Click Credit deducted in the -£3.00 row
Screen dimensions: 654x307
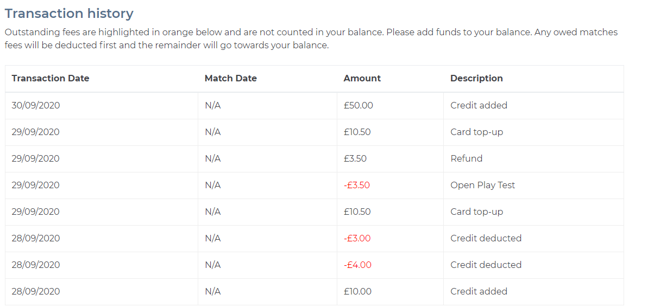(x=486, y=238)
